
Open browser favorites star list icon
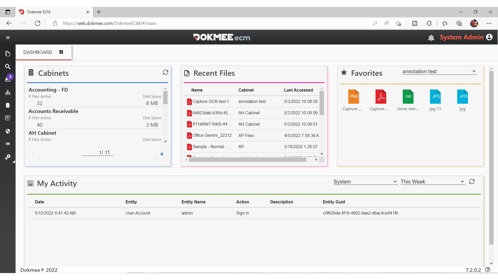(x=445, y=23)
